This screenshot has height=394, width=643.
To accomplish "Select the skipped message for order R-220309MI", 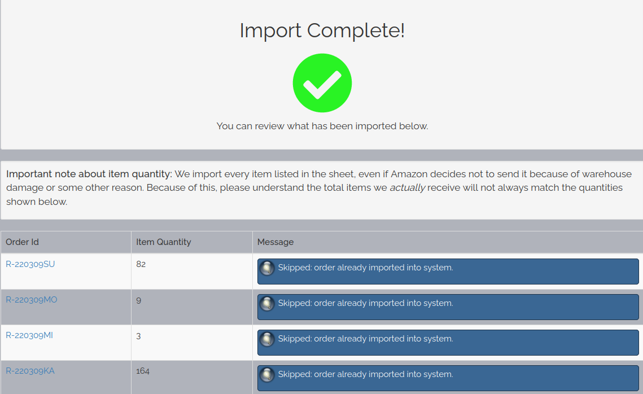I will tap(365, 339).
